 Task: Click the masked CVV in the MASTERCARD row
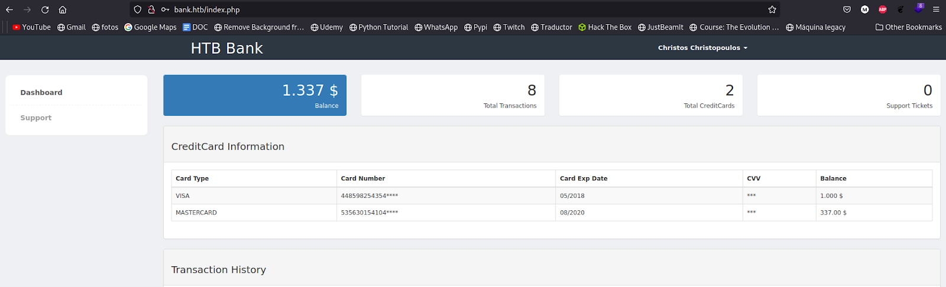pyautogui.click(x=751, y=212)
